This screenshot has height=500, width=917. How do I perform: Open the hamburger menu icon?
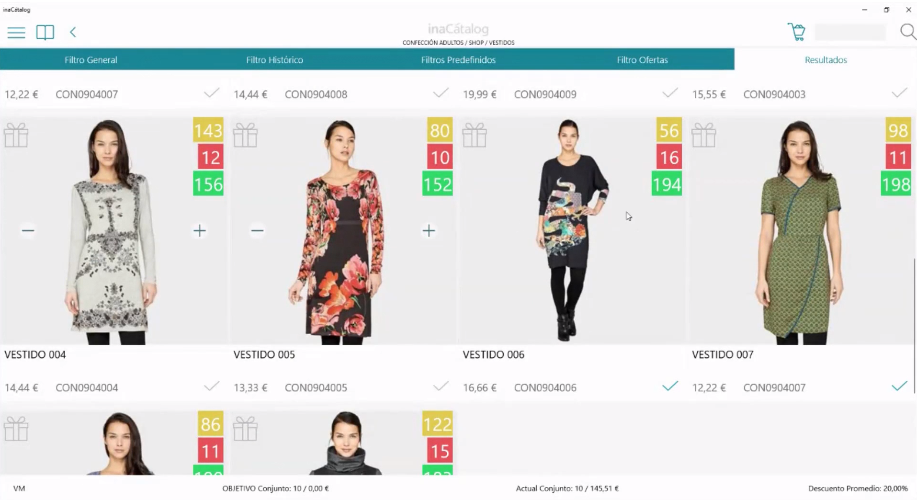point(16,33)
